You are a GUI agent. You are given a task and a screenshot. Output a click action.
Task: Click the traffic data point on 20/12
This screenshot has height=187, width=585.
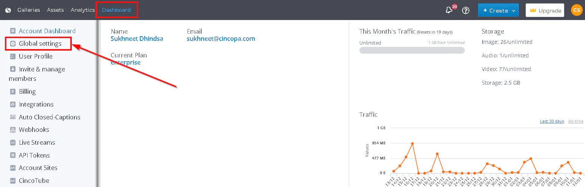(437, 154)
